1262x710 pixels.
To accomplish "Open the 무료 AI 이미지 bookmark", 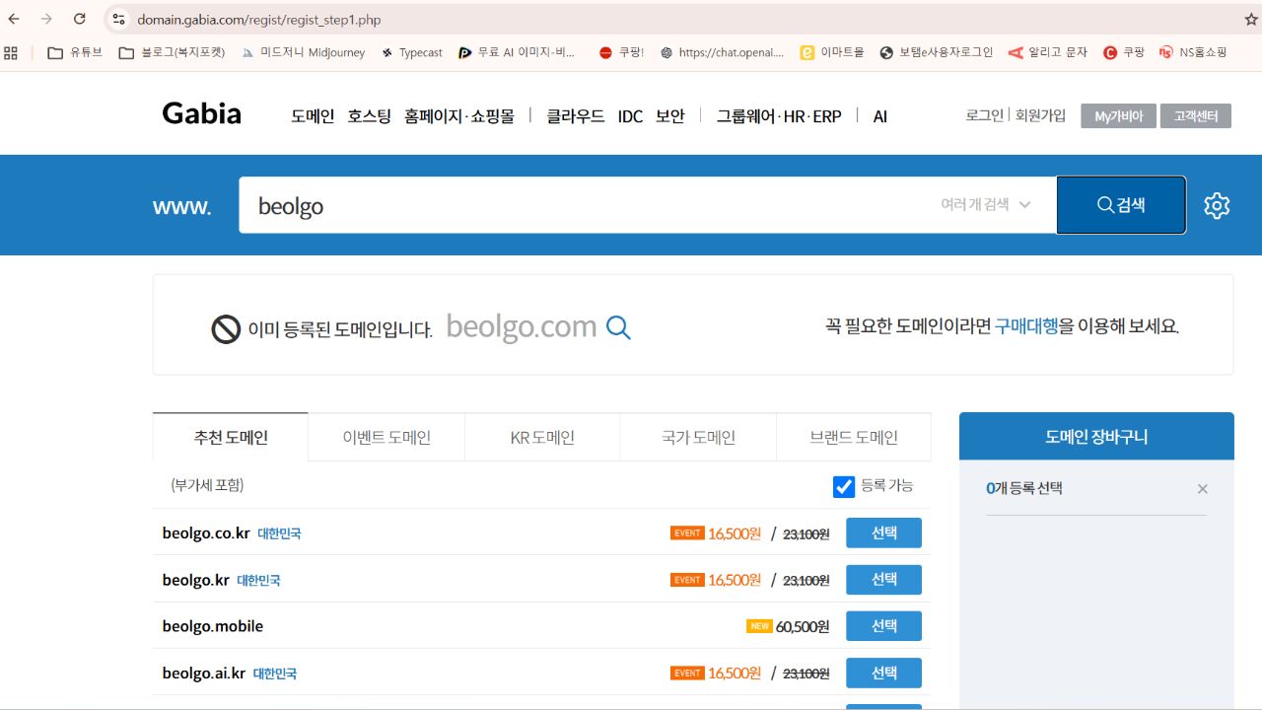I will [517, 52].
